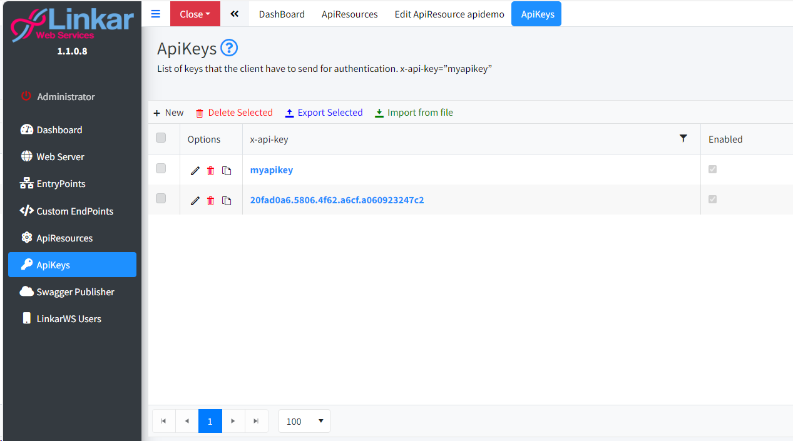This screenshot has width=793, height=441.
Task: Toggle sidebar with the hamburger menu icon
Action: point(156,14)
